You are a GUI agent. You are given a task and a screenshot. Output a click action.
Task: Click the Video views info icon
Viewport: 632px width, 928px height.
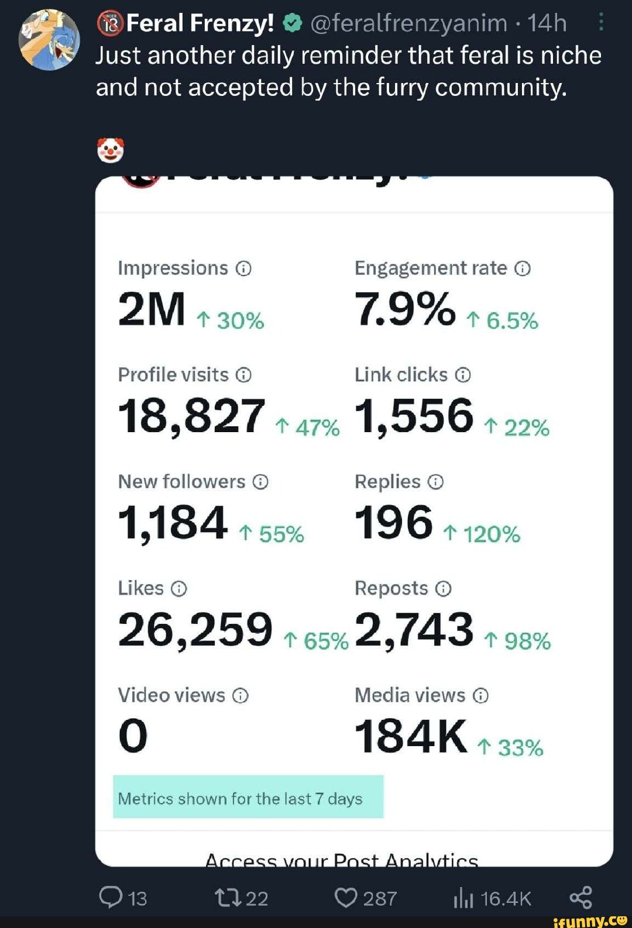[241, 695]
